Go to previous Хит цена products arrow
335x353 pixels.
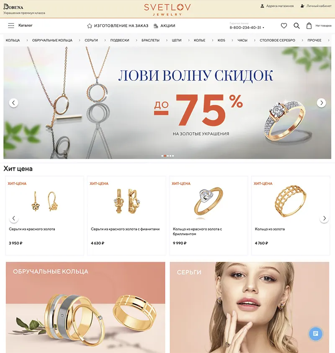14,218
